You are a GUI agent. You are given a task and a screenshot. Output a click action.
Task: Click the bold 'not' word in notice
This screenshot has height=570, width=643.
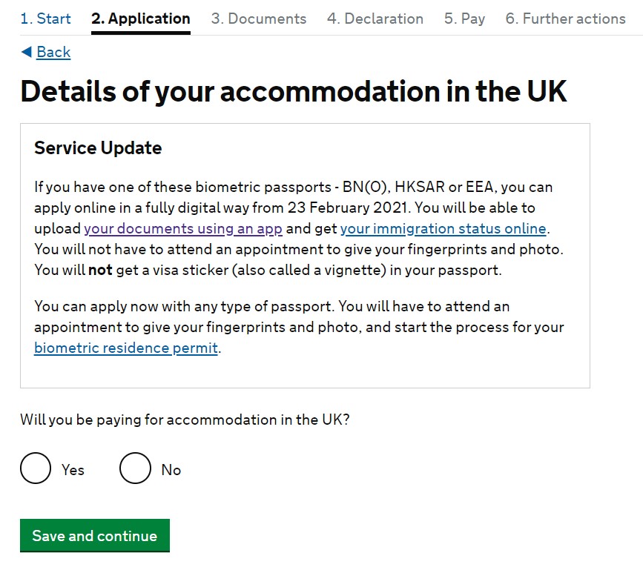click(x=100, y=270)
